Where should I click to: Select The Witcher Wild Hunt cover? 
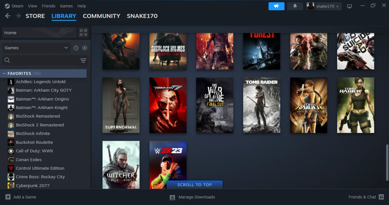(121, 165)
